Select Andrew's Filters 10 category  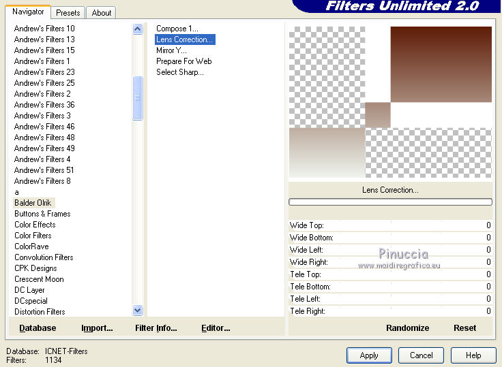point(44,29)
